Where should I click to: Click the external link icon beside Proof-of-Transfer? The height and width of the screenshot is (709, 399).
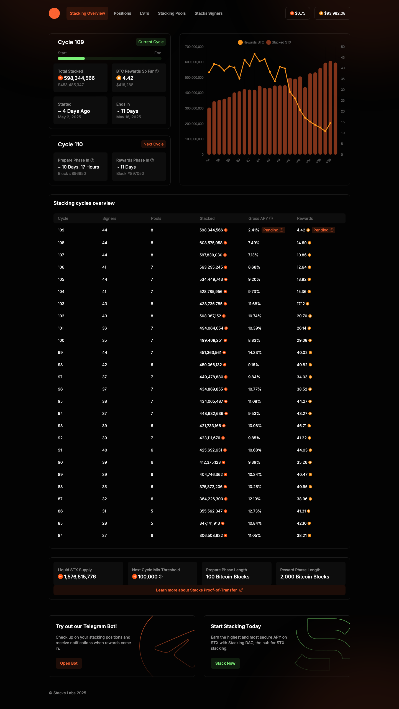[241, 590]
